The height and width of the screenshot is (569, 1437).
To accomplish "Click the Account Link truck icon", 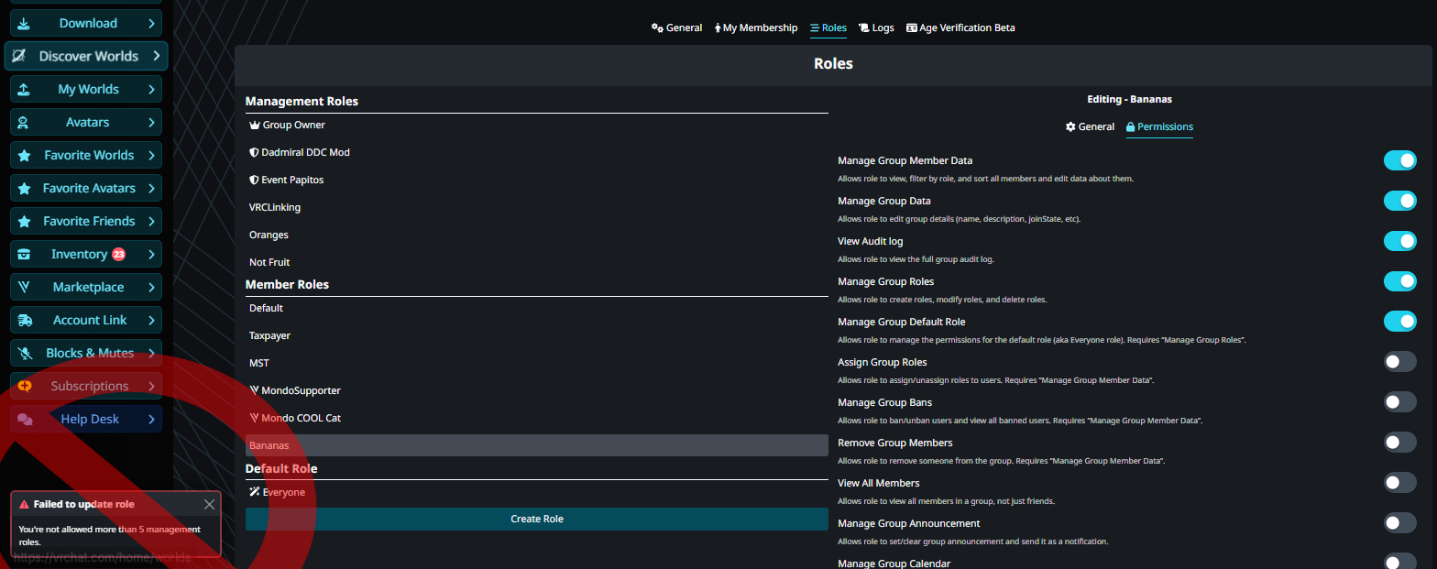I will [25, 320].
